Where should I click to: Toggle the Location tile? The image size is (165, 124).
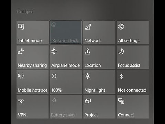99,57
